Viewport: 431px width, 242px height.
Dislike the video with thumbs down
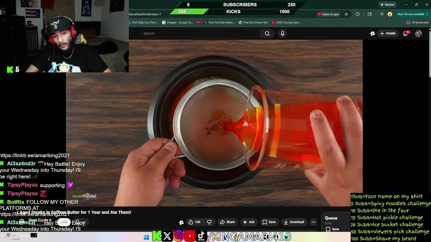(x=209, y=222)
